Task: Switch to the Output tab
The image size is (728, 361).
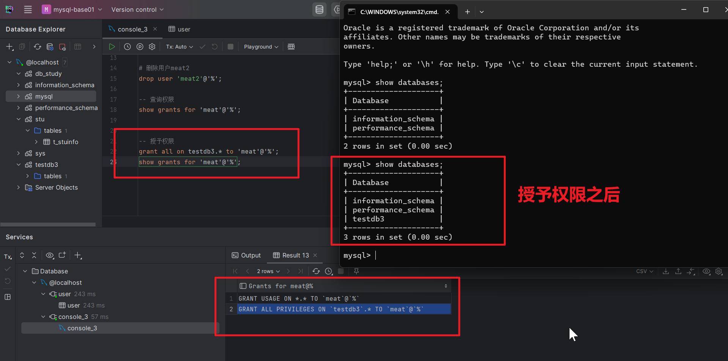Action: tap(246, 255)
